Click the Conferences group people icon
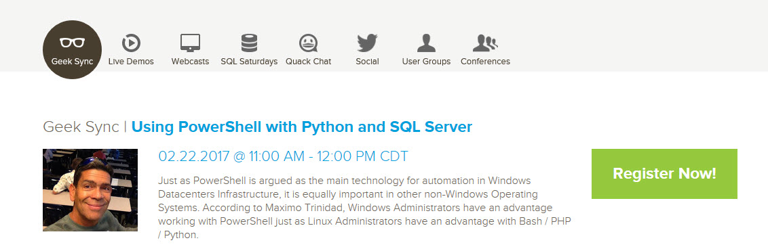Image resolution: width=768 pixels, height=249 pixels. [x=485, y=43]
